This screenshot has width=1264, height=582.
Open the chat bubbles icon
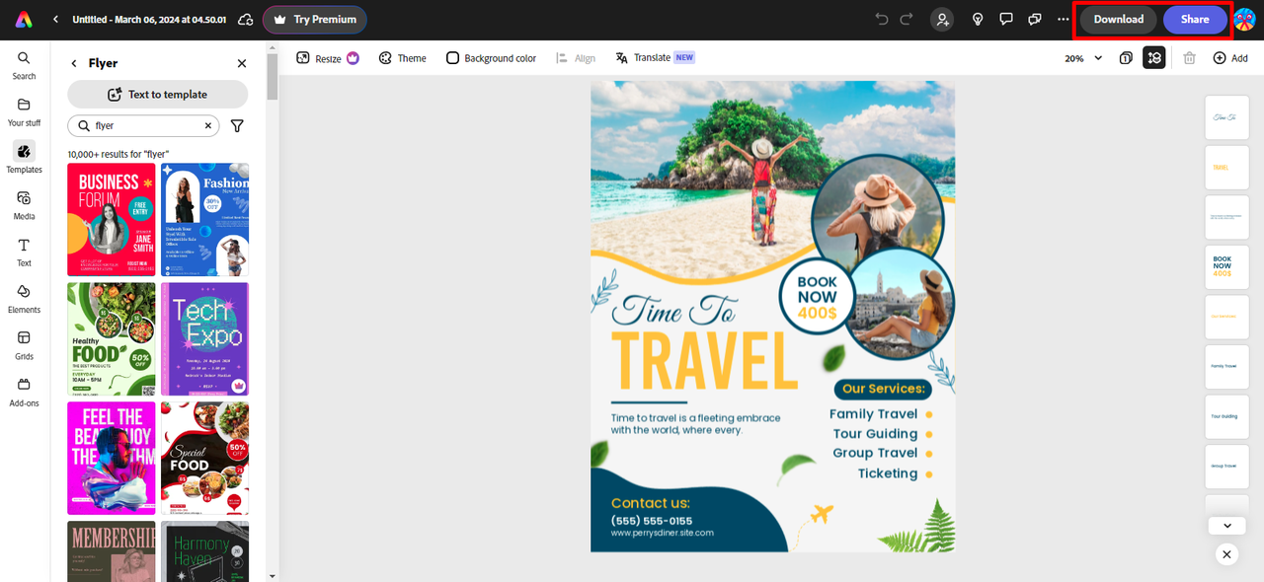1035,19
